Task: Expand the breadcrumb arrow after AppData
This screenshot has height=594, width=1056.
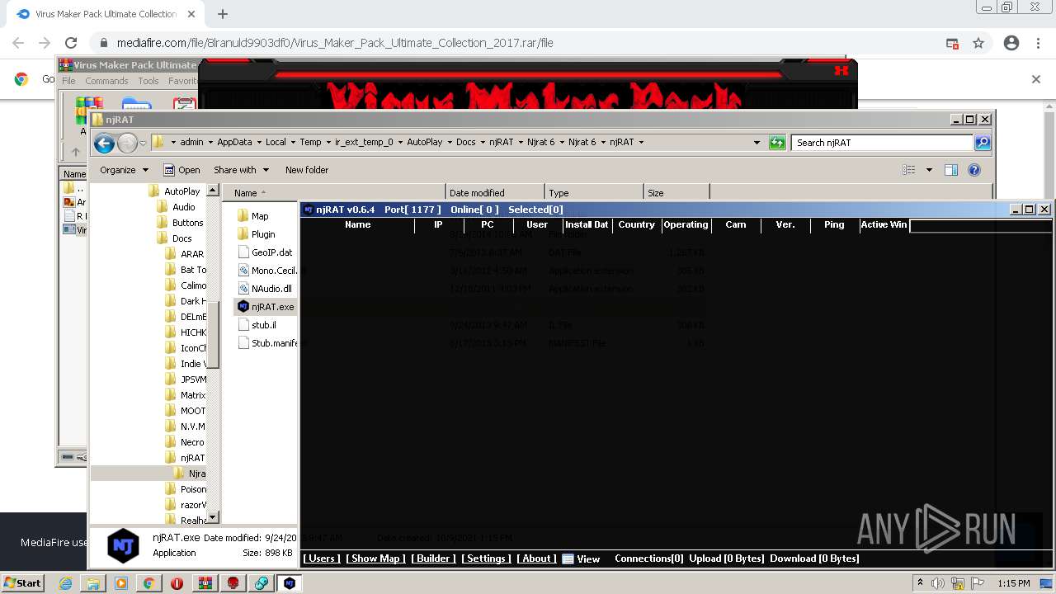Action: (x=258, y=143)
